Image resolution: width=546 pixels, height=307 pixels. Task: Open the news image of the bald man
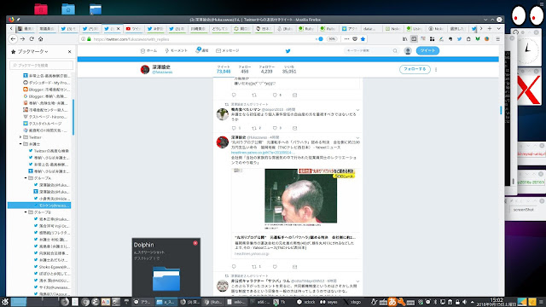point(300,195)
